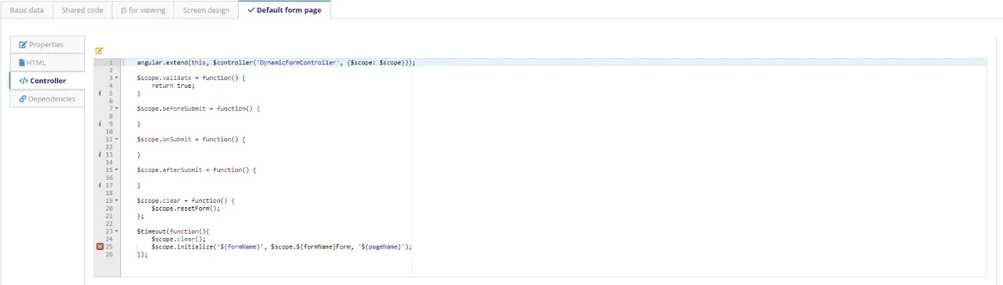Click the 'return true;' line
The height and width of the screenshot is (285, 1003).
click(x=173, y=86)
